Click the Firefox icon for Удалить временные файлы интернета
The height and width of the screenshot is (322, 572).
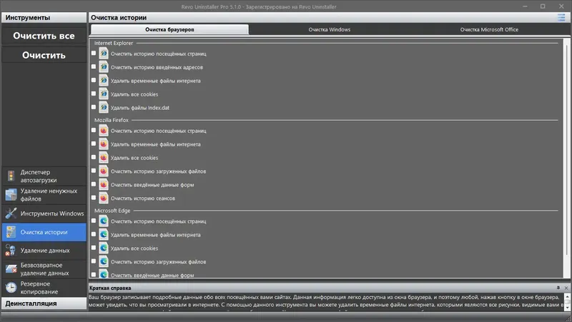point(104,144)
